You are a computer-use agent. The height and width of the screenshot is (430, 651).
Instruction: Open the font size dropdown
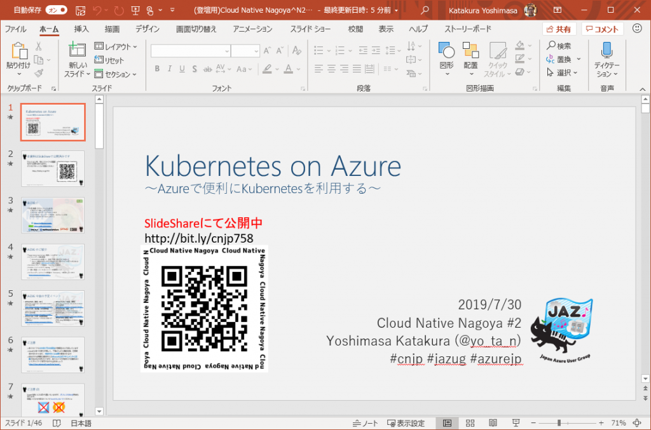pyautogui.click(x=256, y=51)
